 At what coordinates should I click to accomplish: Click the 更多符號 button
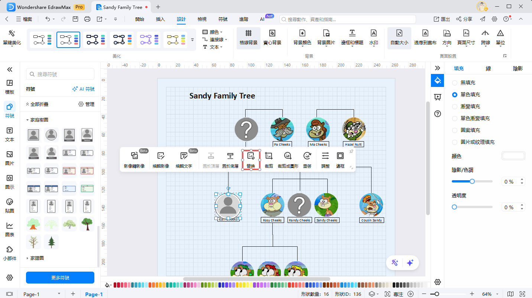click(60, 278)
